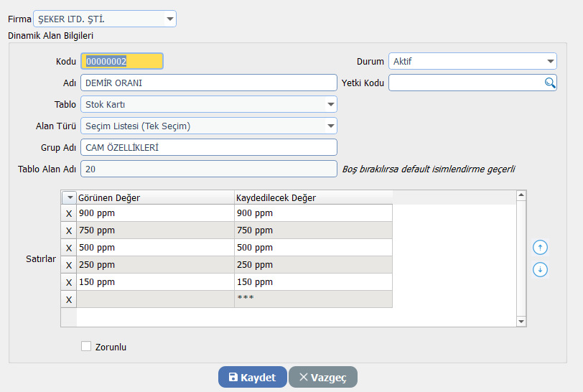
Task: Move the row down with the down arrow icon
Action: (541, 270)
